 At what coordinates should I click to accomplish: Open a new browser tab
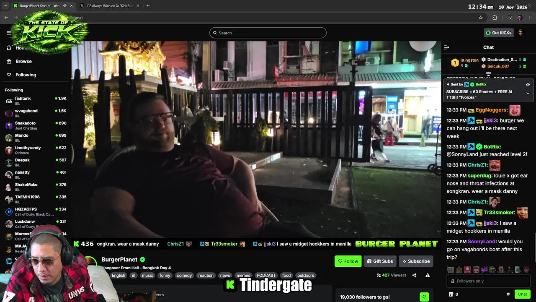tap(148, 6)
